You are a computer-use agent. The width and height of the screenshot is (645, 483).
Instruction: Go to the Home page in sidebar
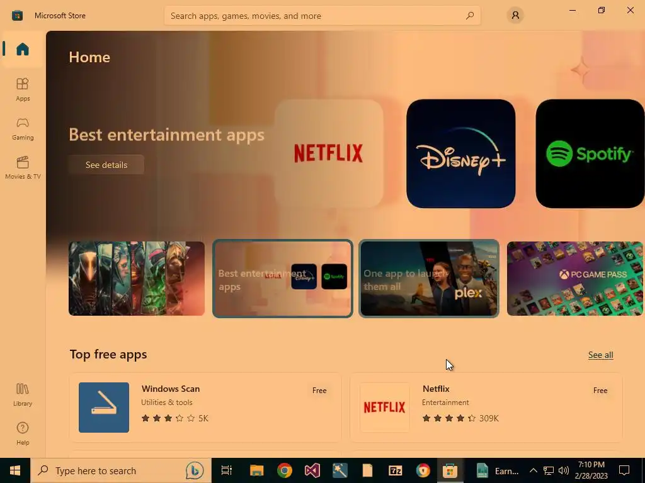(23, 49)
